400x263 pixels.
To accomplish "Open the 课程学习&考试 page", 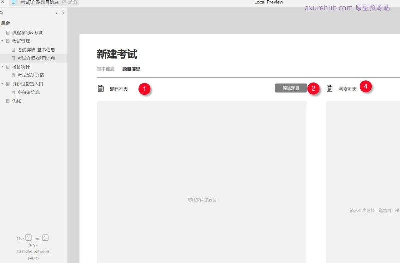I will tap(27, 33).
